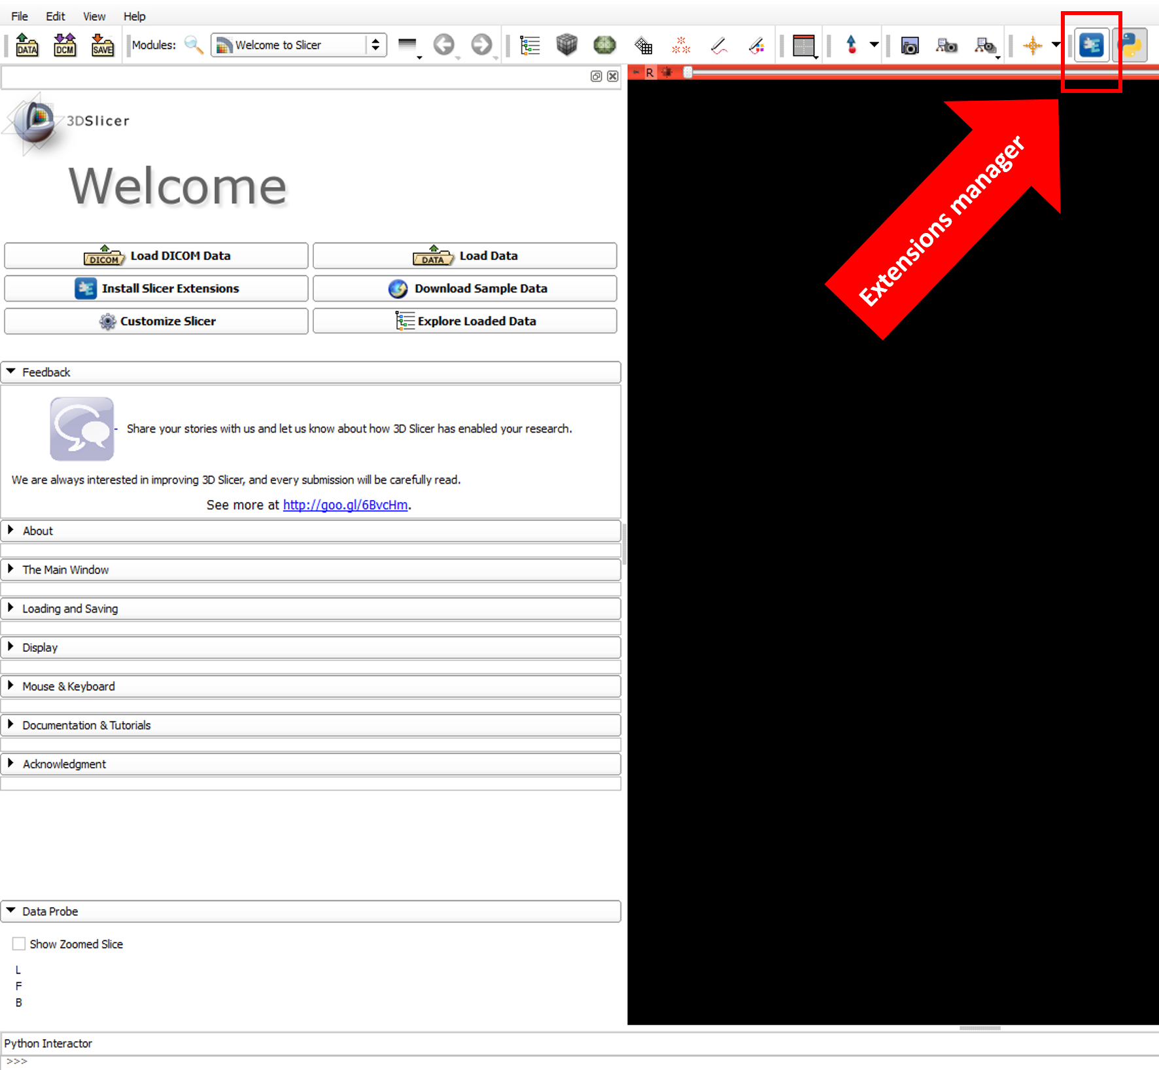Go to previous module with back arrow
The image size is (1159, 1070).
[445, 45]
